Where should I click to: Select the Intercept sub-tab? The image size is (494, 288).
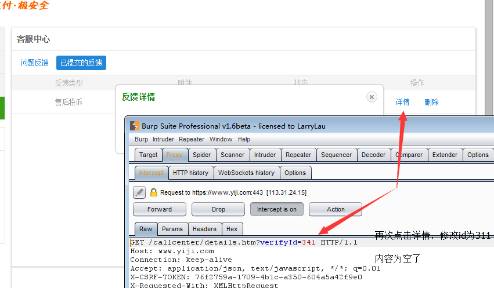pos(152,173)
